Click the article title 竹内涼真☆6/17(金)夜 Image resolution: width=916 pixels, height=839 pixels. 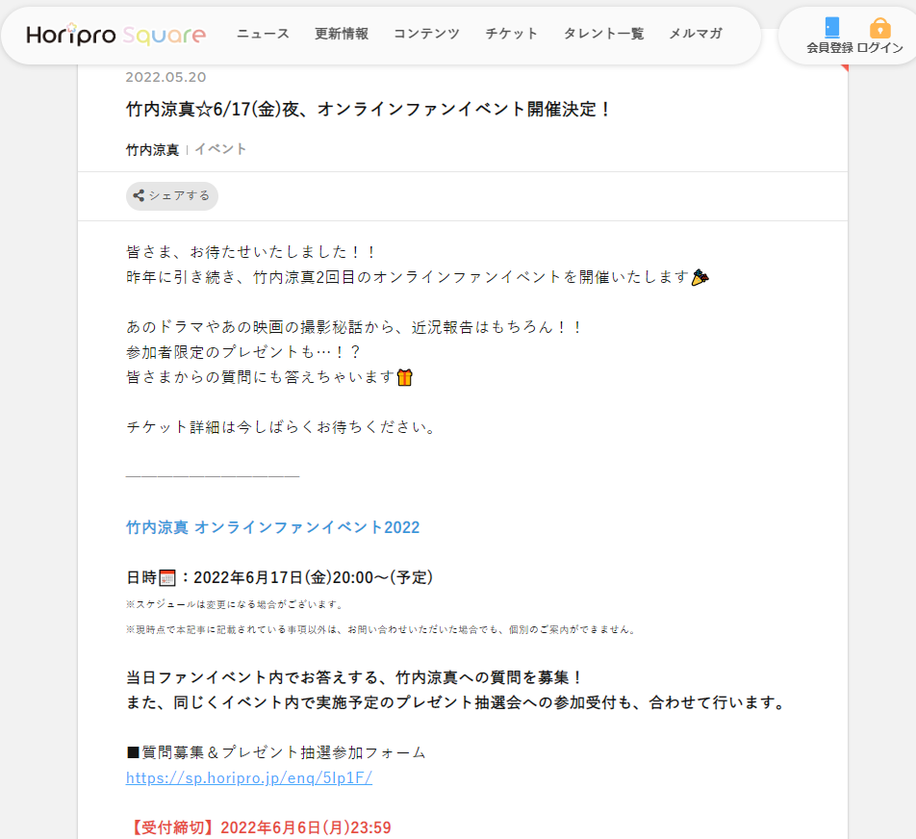tap(368, 110)
